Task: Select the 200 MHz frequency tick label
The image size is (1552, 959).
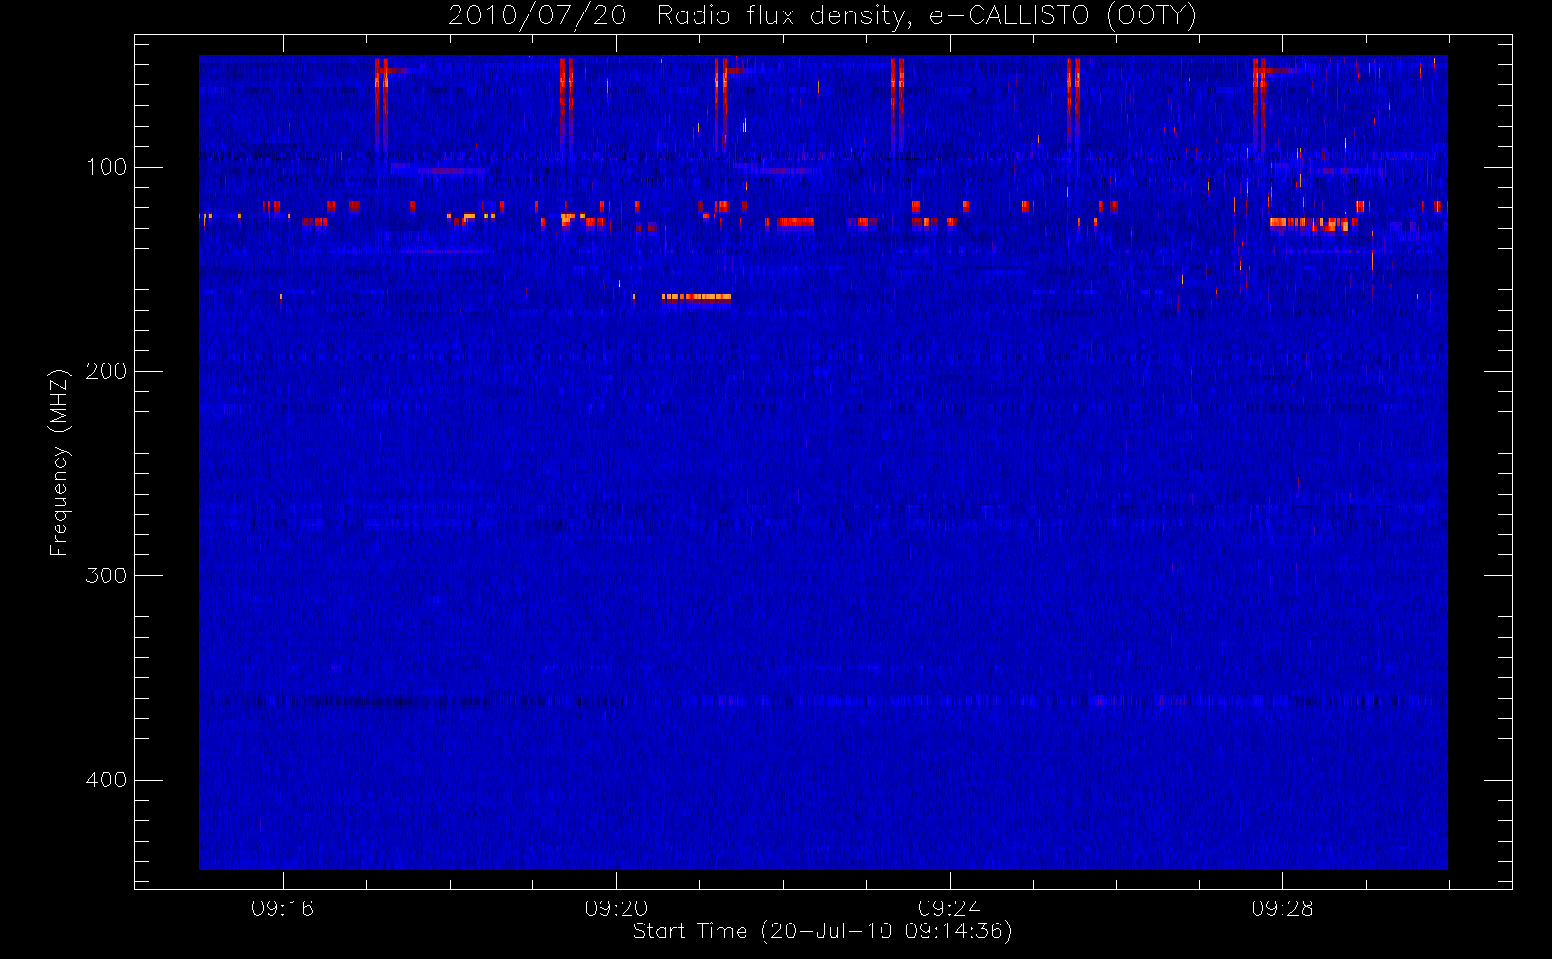Action: pos(106,371)
